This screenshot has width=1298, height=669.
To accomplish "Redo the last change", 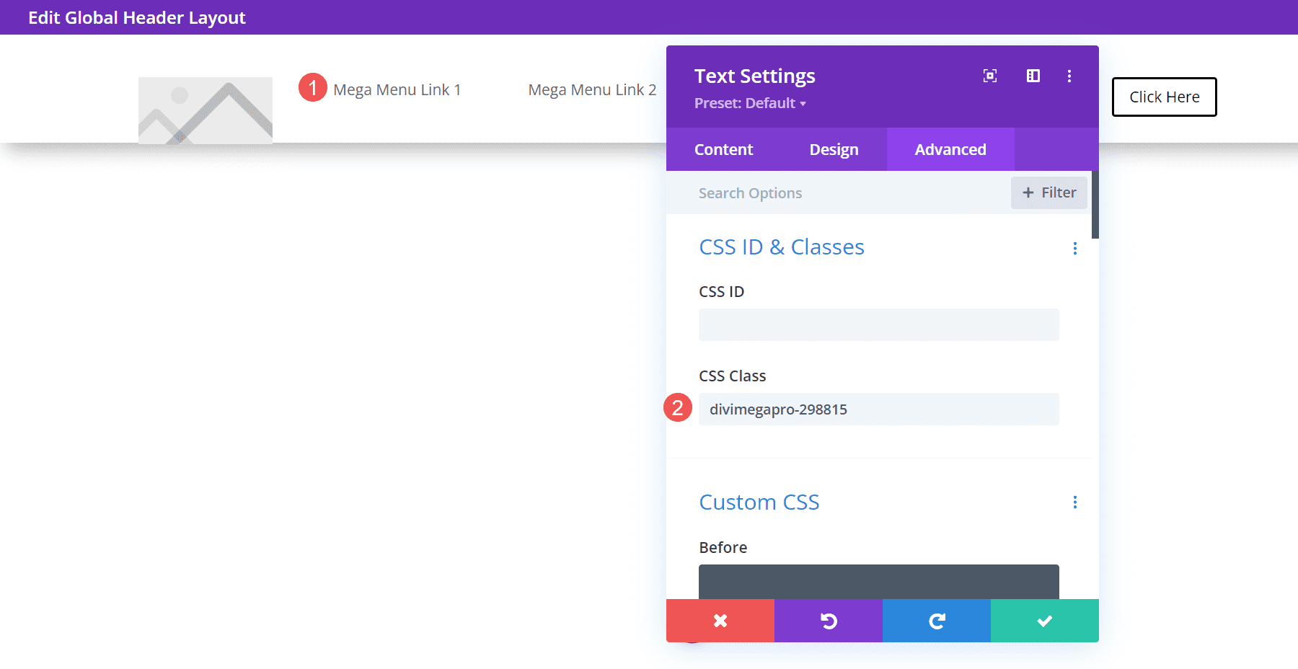I will tap(936, 621).
